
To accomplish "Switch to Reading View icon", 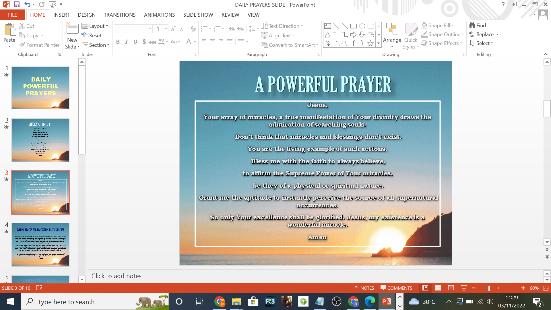I will (451, 288).
